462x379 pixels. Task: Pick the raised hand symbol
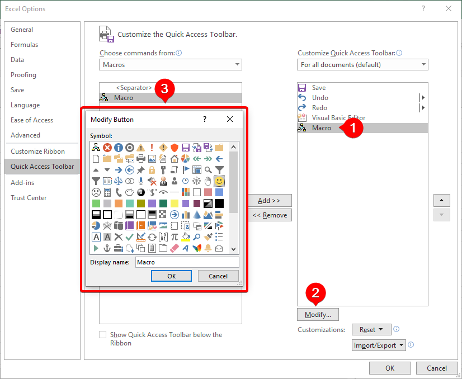tap(208, 181)
